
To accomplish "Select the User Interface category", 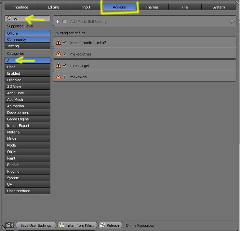I will pos(28,191).
